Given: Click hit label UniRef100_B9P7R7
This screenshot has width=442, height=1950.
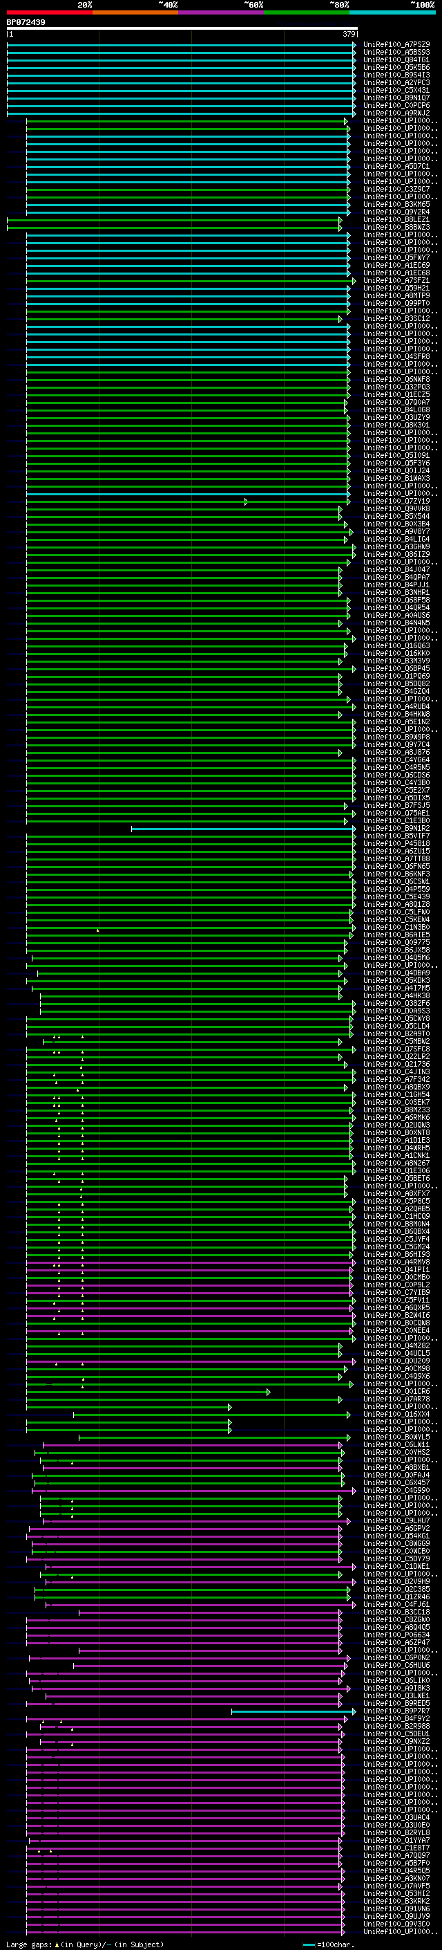Looking at the screenshot, I should coord(396,1711).
